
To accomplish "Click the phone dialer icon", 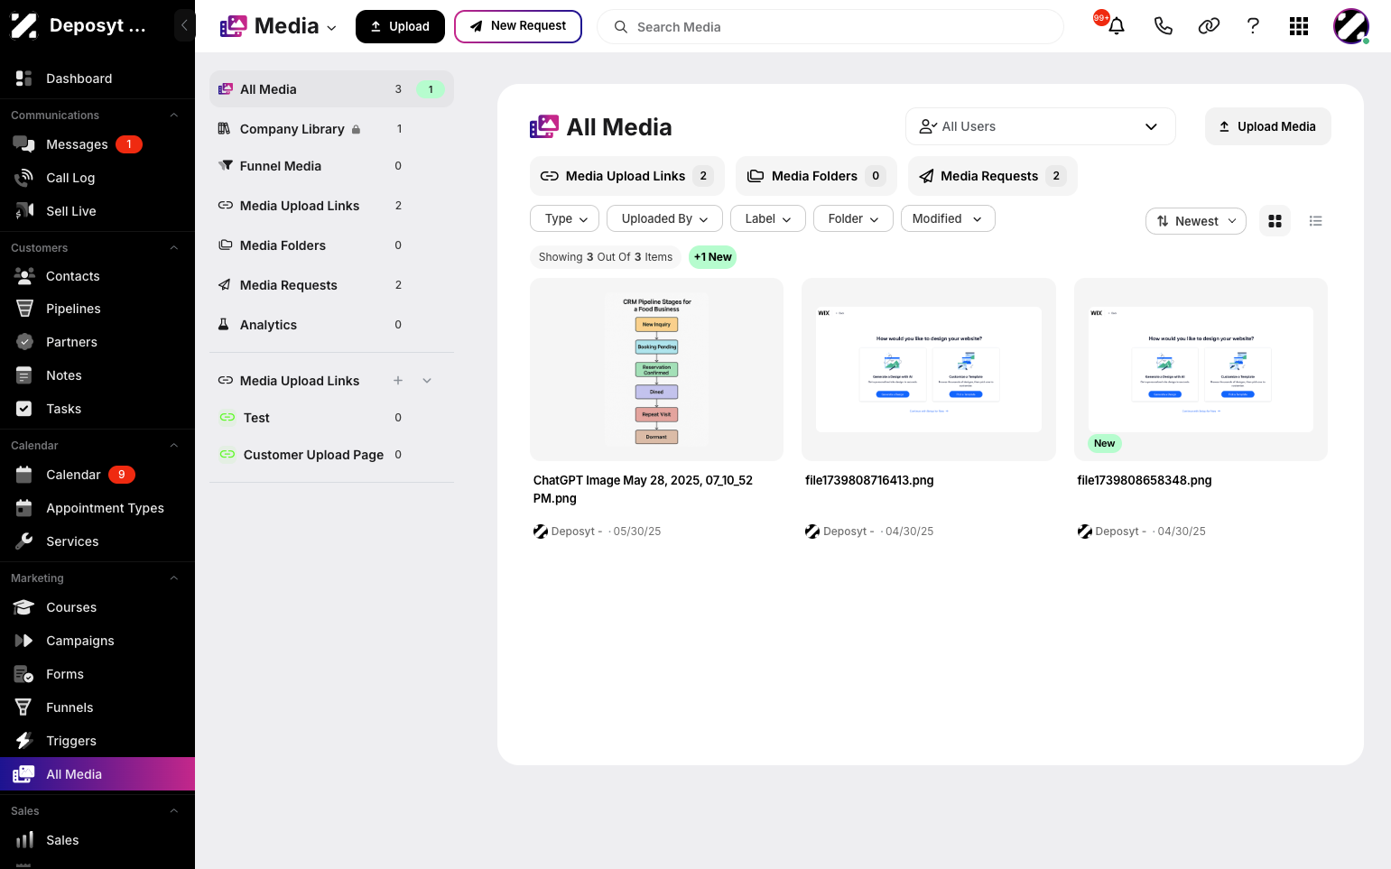I will click(1163, 26).
